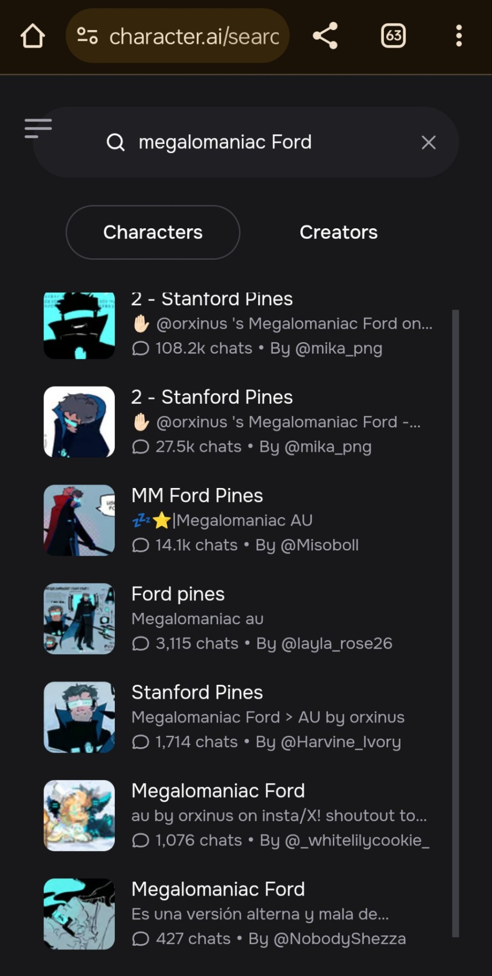Click the search field text 'megalomaniac Ford'

[225, 142]
